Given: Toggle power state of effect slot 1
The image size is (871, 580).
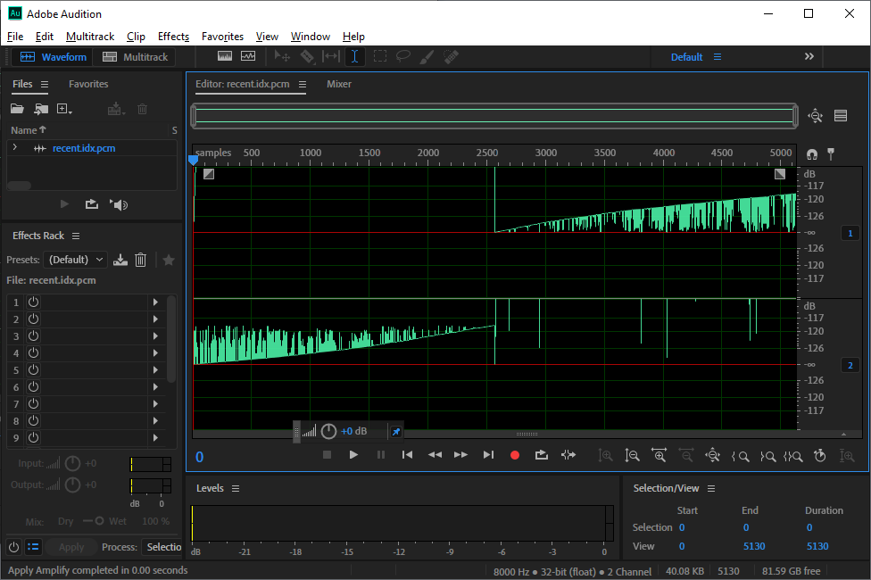Looking at the screenshot, I should click(x=33, y=302).
